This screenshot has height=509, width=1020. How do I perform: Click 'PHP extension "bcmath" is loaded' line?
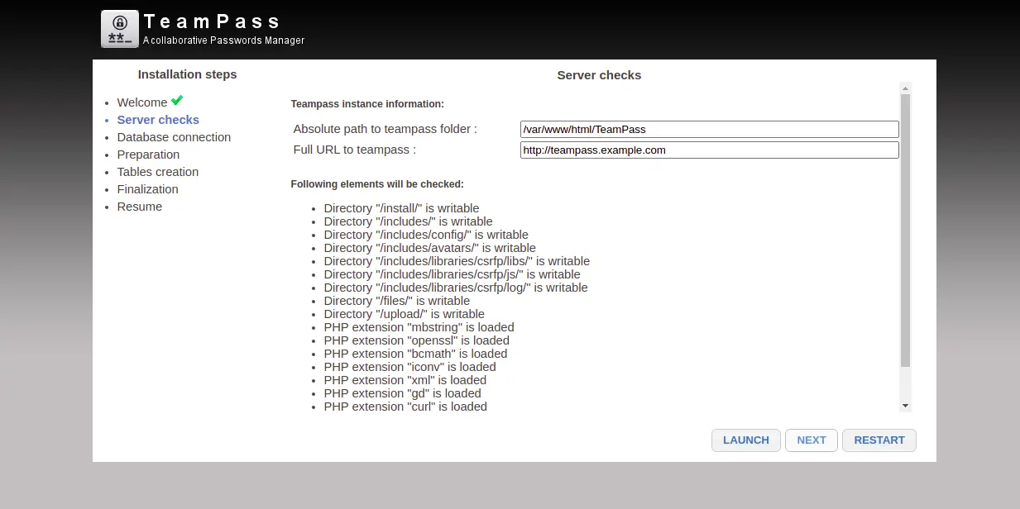(416, 354)
